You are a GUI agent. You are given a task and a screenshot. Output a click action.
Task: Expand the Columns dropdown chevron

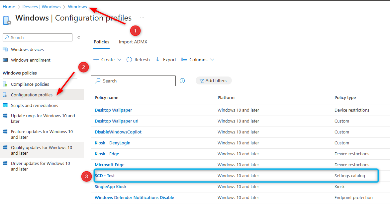212,60
